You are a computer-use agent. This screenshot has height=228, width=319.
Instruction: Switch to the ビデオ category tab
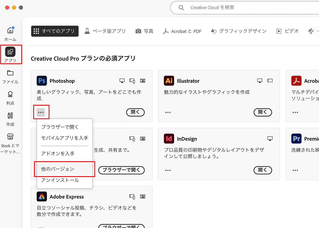[287, 31]
